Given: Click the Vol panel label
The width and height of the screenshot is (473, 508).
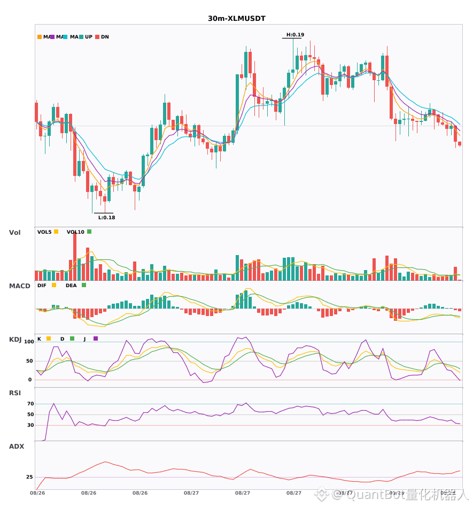Looking at the screenshot, I should [14, 233].
